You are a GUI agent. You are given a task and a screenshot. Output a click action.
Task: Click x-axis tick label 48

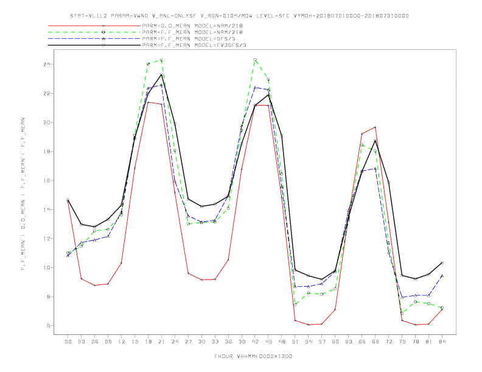coord(282,342)
